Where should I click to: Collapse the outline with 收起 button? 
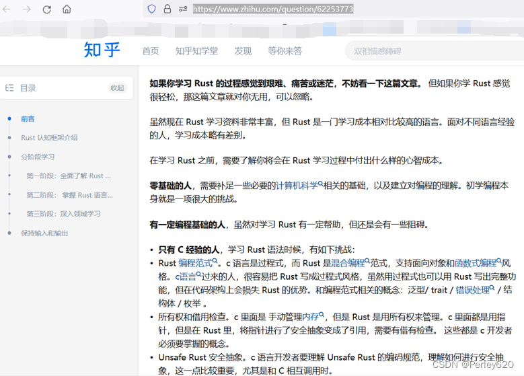[117, 88]
